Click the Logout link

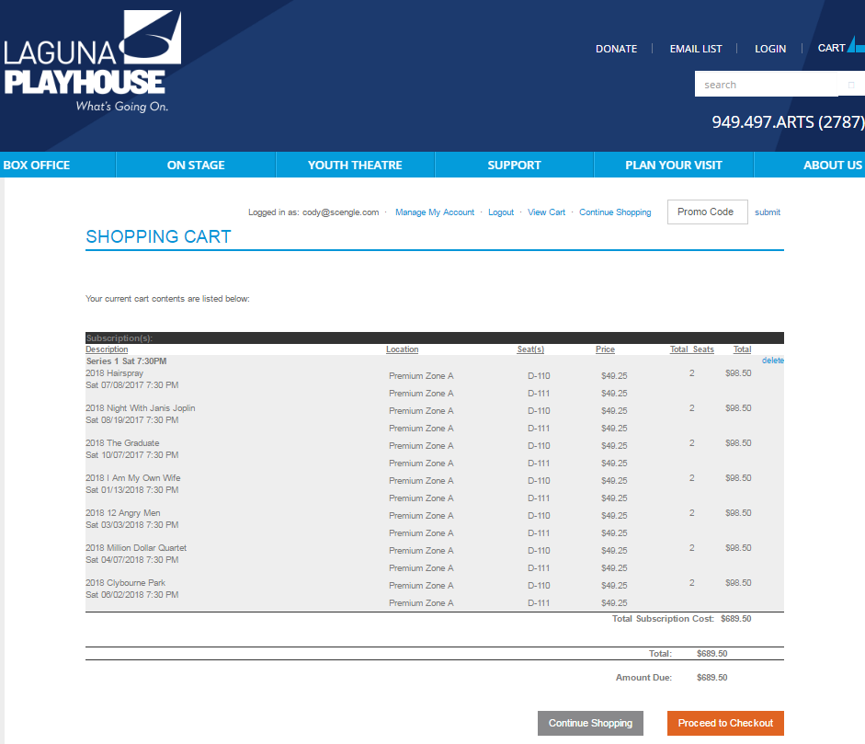(501, 212)
